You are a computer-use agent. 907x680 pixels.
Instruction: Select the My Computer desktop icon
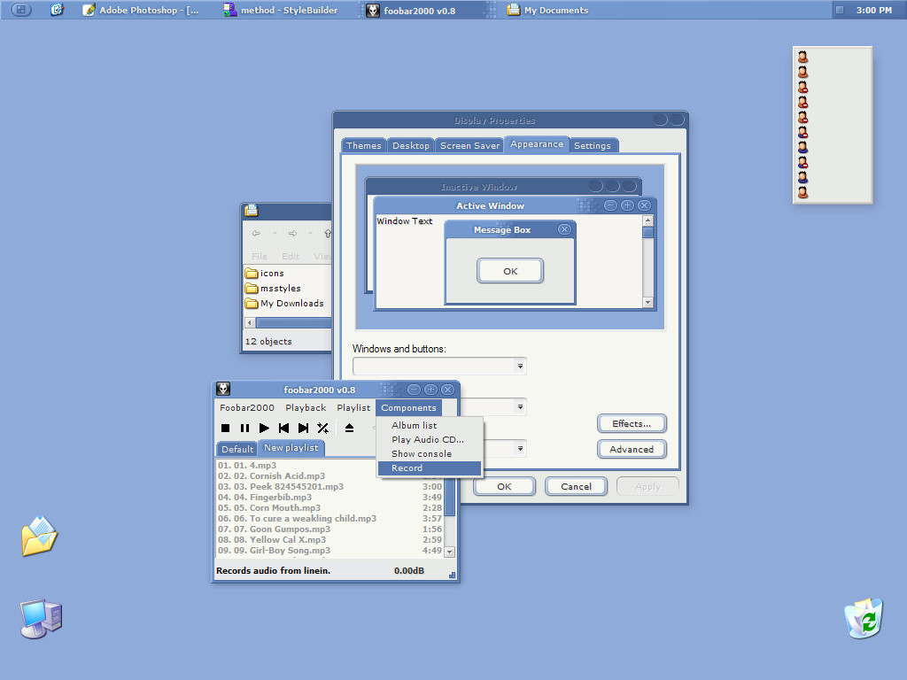[41, 618]
